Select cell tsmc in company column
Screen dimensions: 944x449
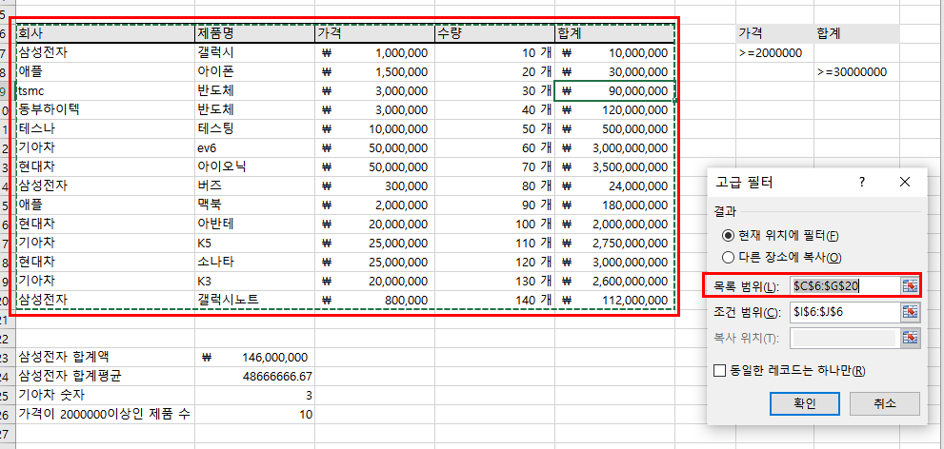(106, 92)
